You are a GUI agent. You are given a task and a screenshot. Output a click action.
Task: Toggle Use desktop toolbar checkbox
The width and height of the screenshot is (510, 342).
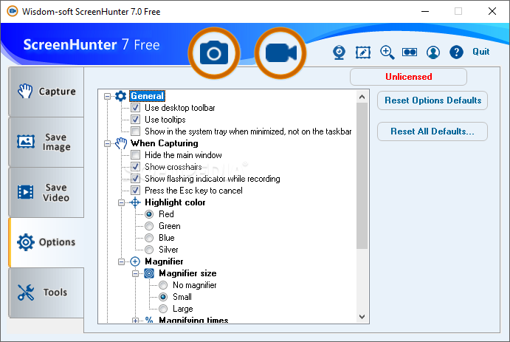point(135,108)
